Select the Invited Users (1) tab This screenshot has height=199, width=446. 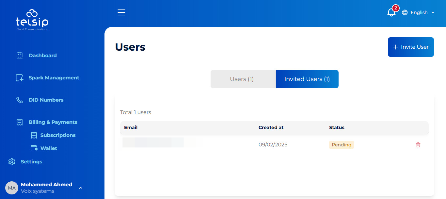coord(307,79)
